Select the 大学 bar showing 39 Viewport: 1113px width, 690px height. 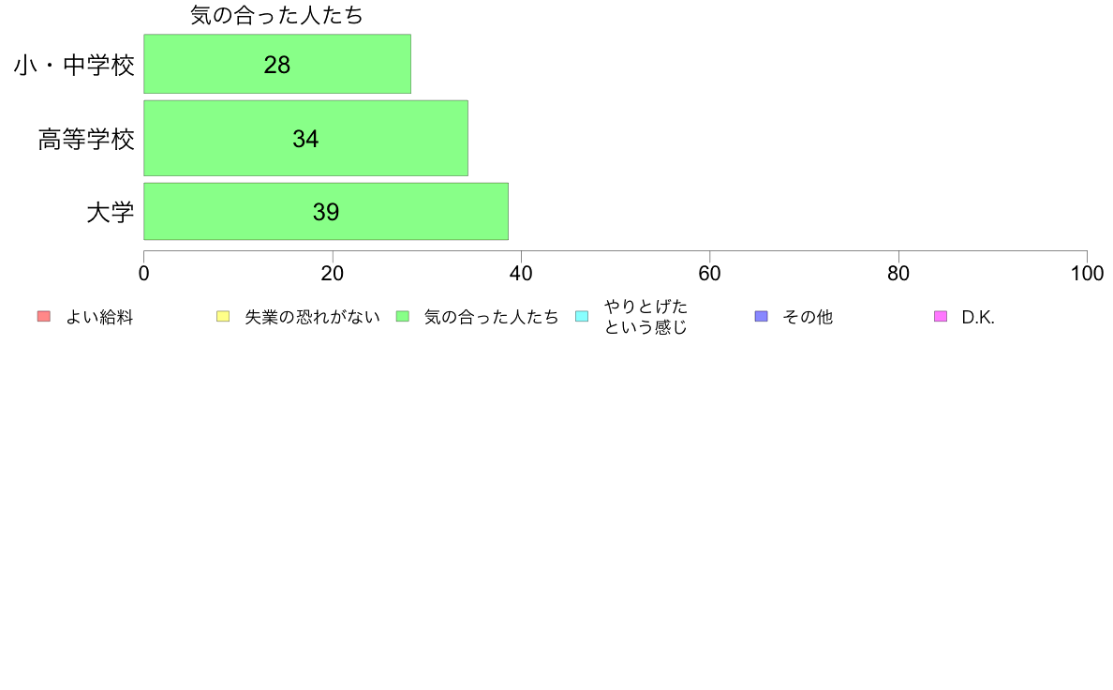tap(326, 212)
